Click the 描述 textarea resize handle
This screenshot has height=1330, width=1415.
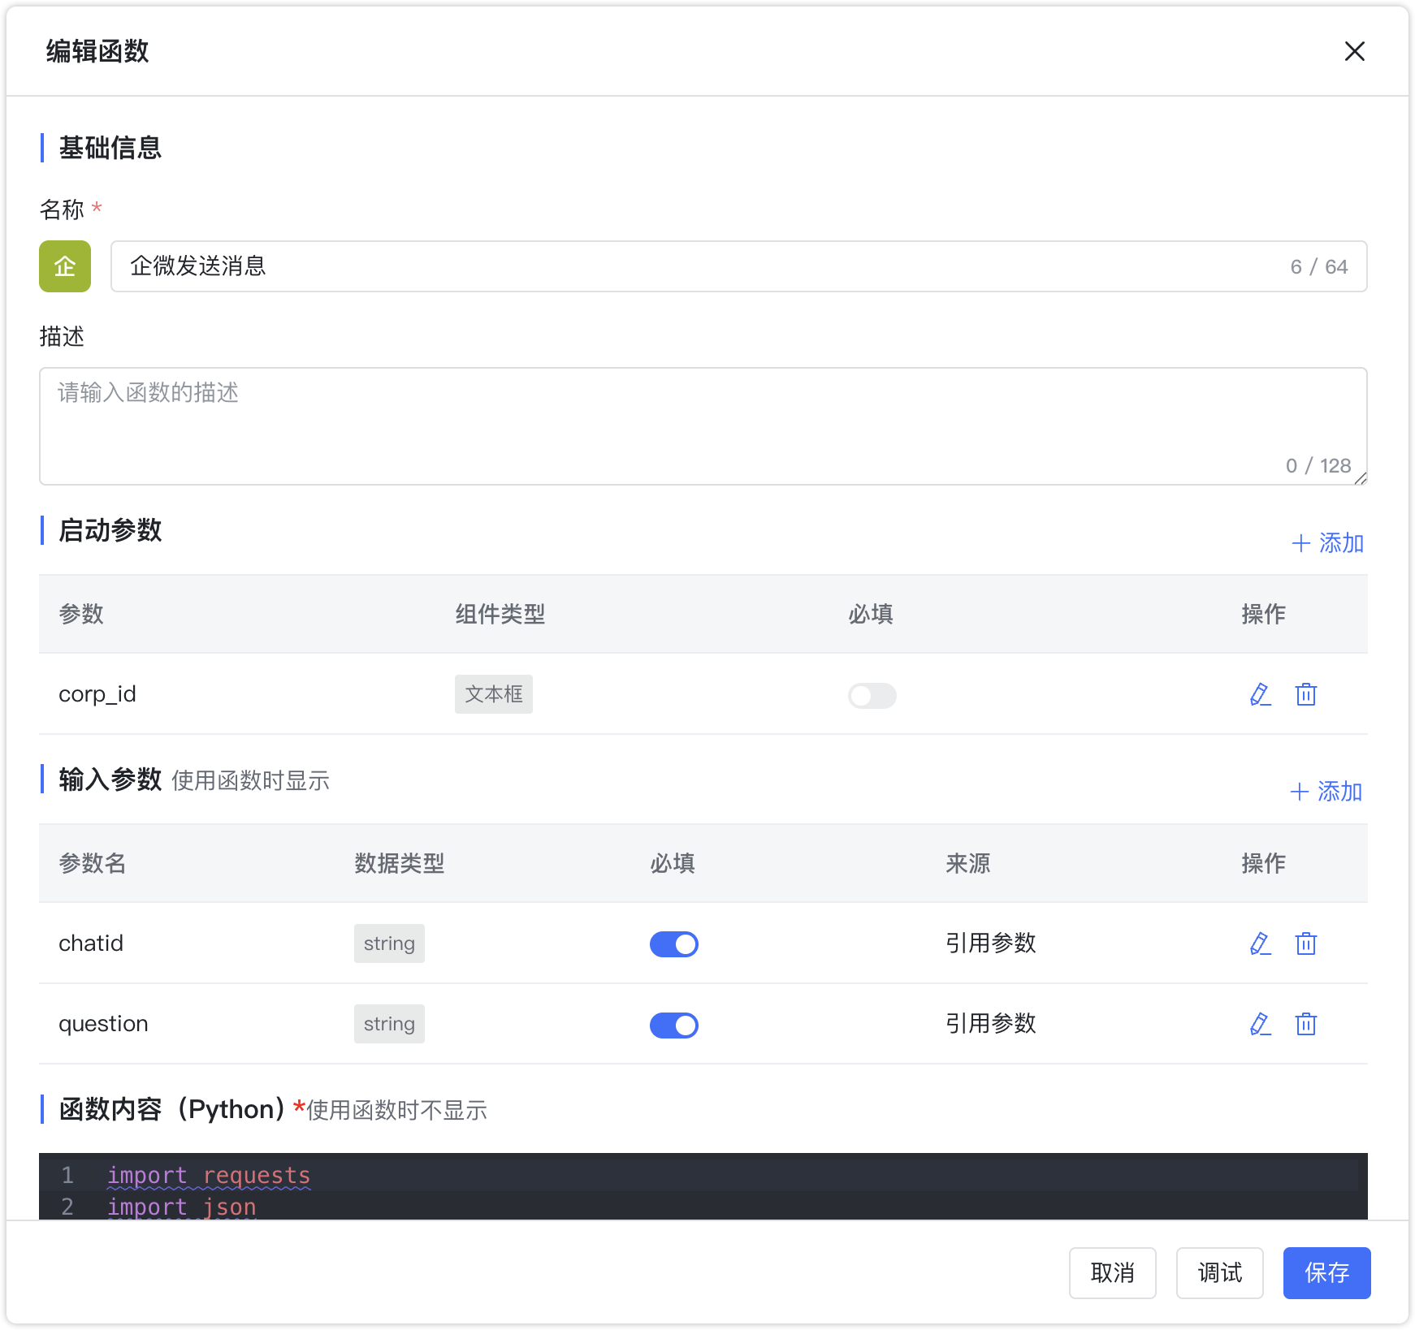1361,478
